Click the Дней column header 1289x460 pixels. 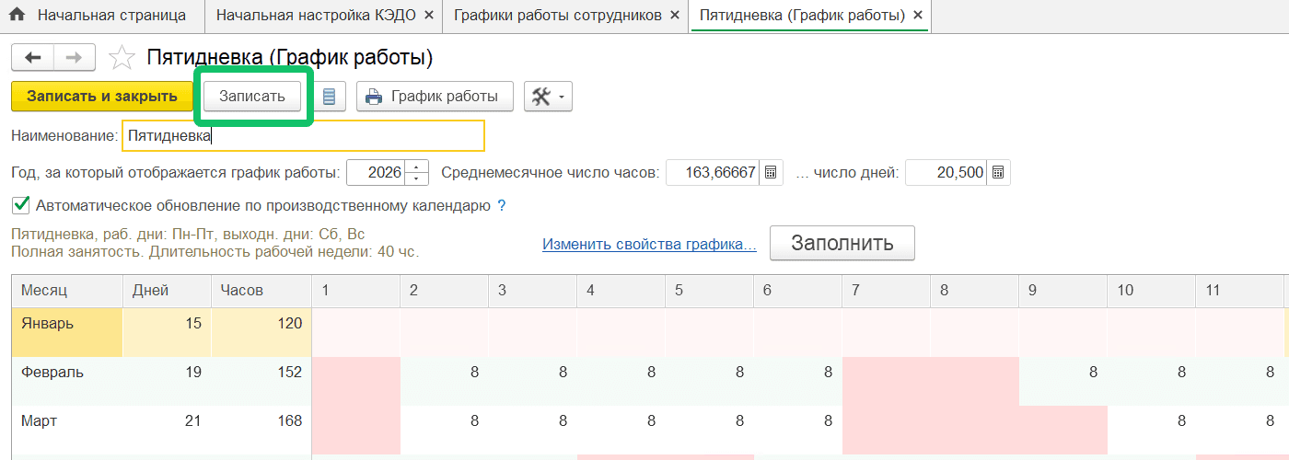point(167,291)
